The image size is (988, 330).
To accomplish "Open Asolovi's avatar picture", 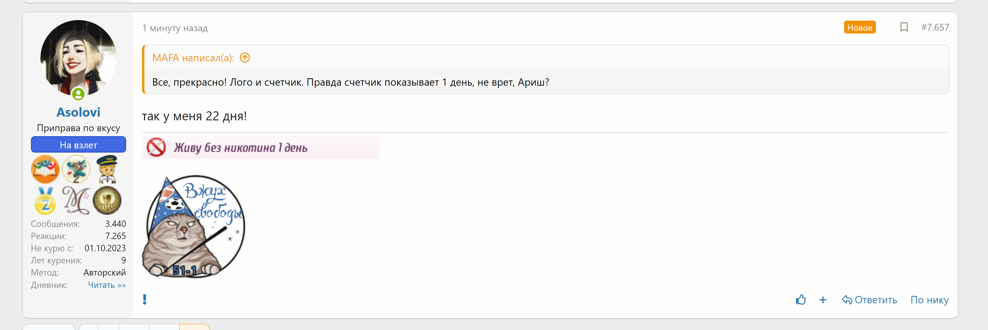I will pyautogui.click(x=78, y=57).
